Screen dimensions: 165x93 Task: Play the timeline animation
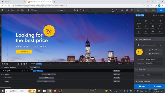(27, 64)
